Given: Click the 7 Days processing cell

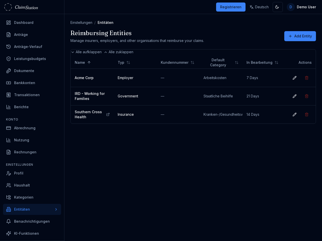Looking at the screenshot, I should click(252, 78).
